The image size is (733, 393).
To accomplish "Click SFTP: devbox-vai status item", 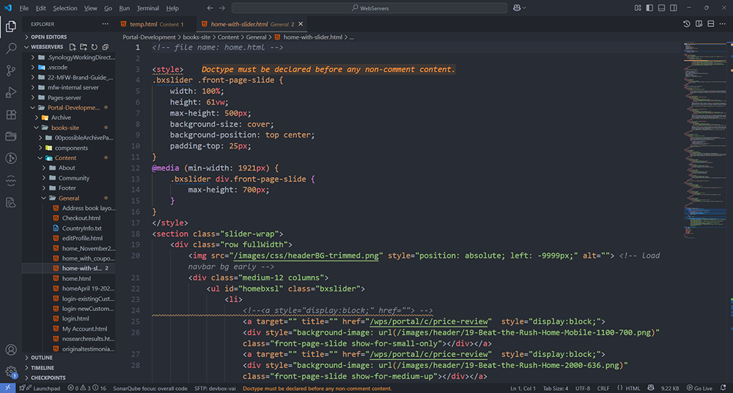I will click(x=215, y=389).
